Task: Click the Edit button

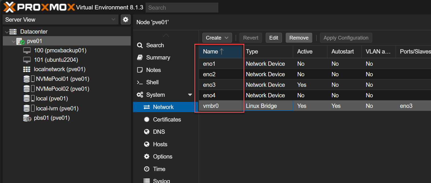Action: click(x=274, y=38)
